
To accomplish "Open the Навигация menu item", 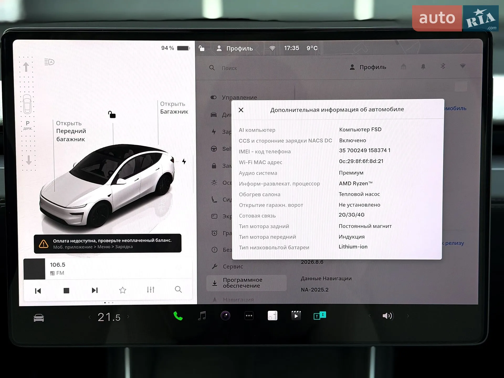I will (x=238, y=300).
